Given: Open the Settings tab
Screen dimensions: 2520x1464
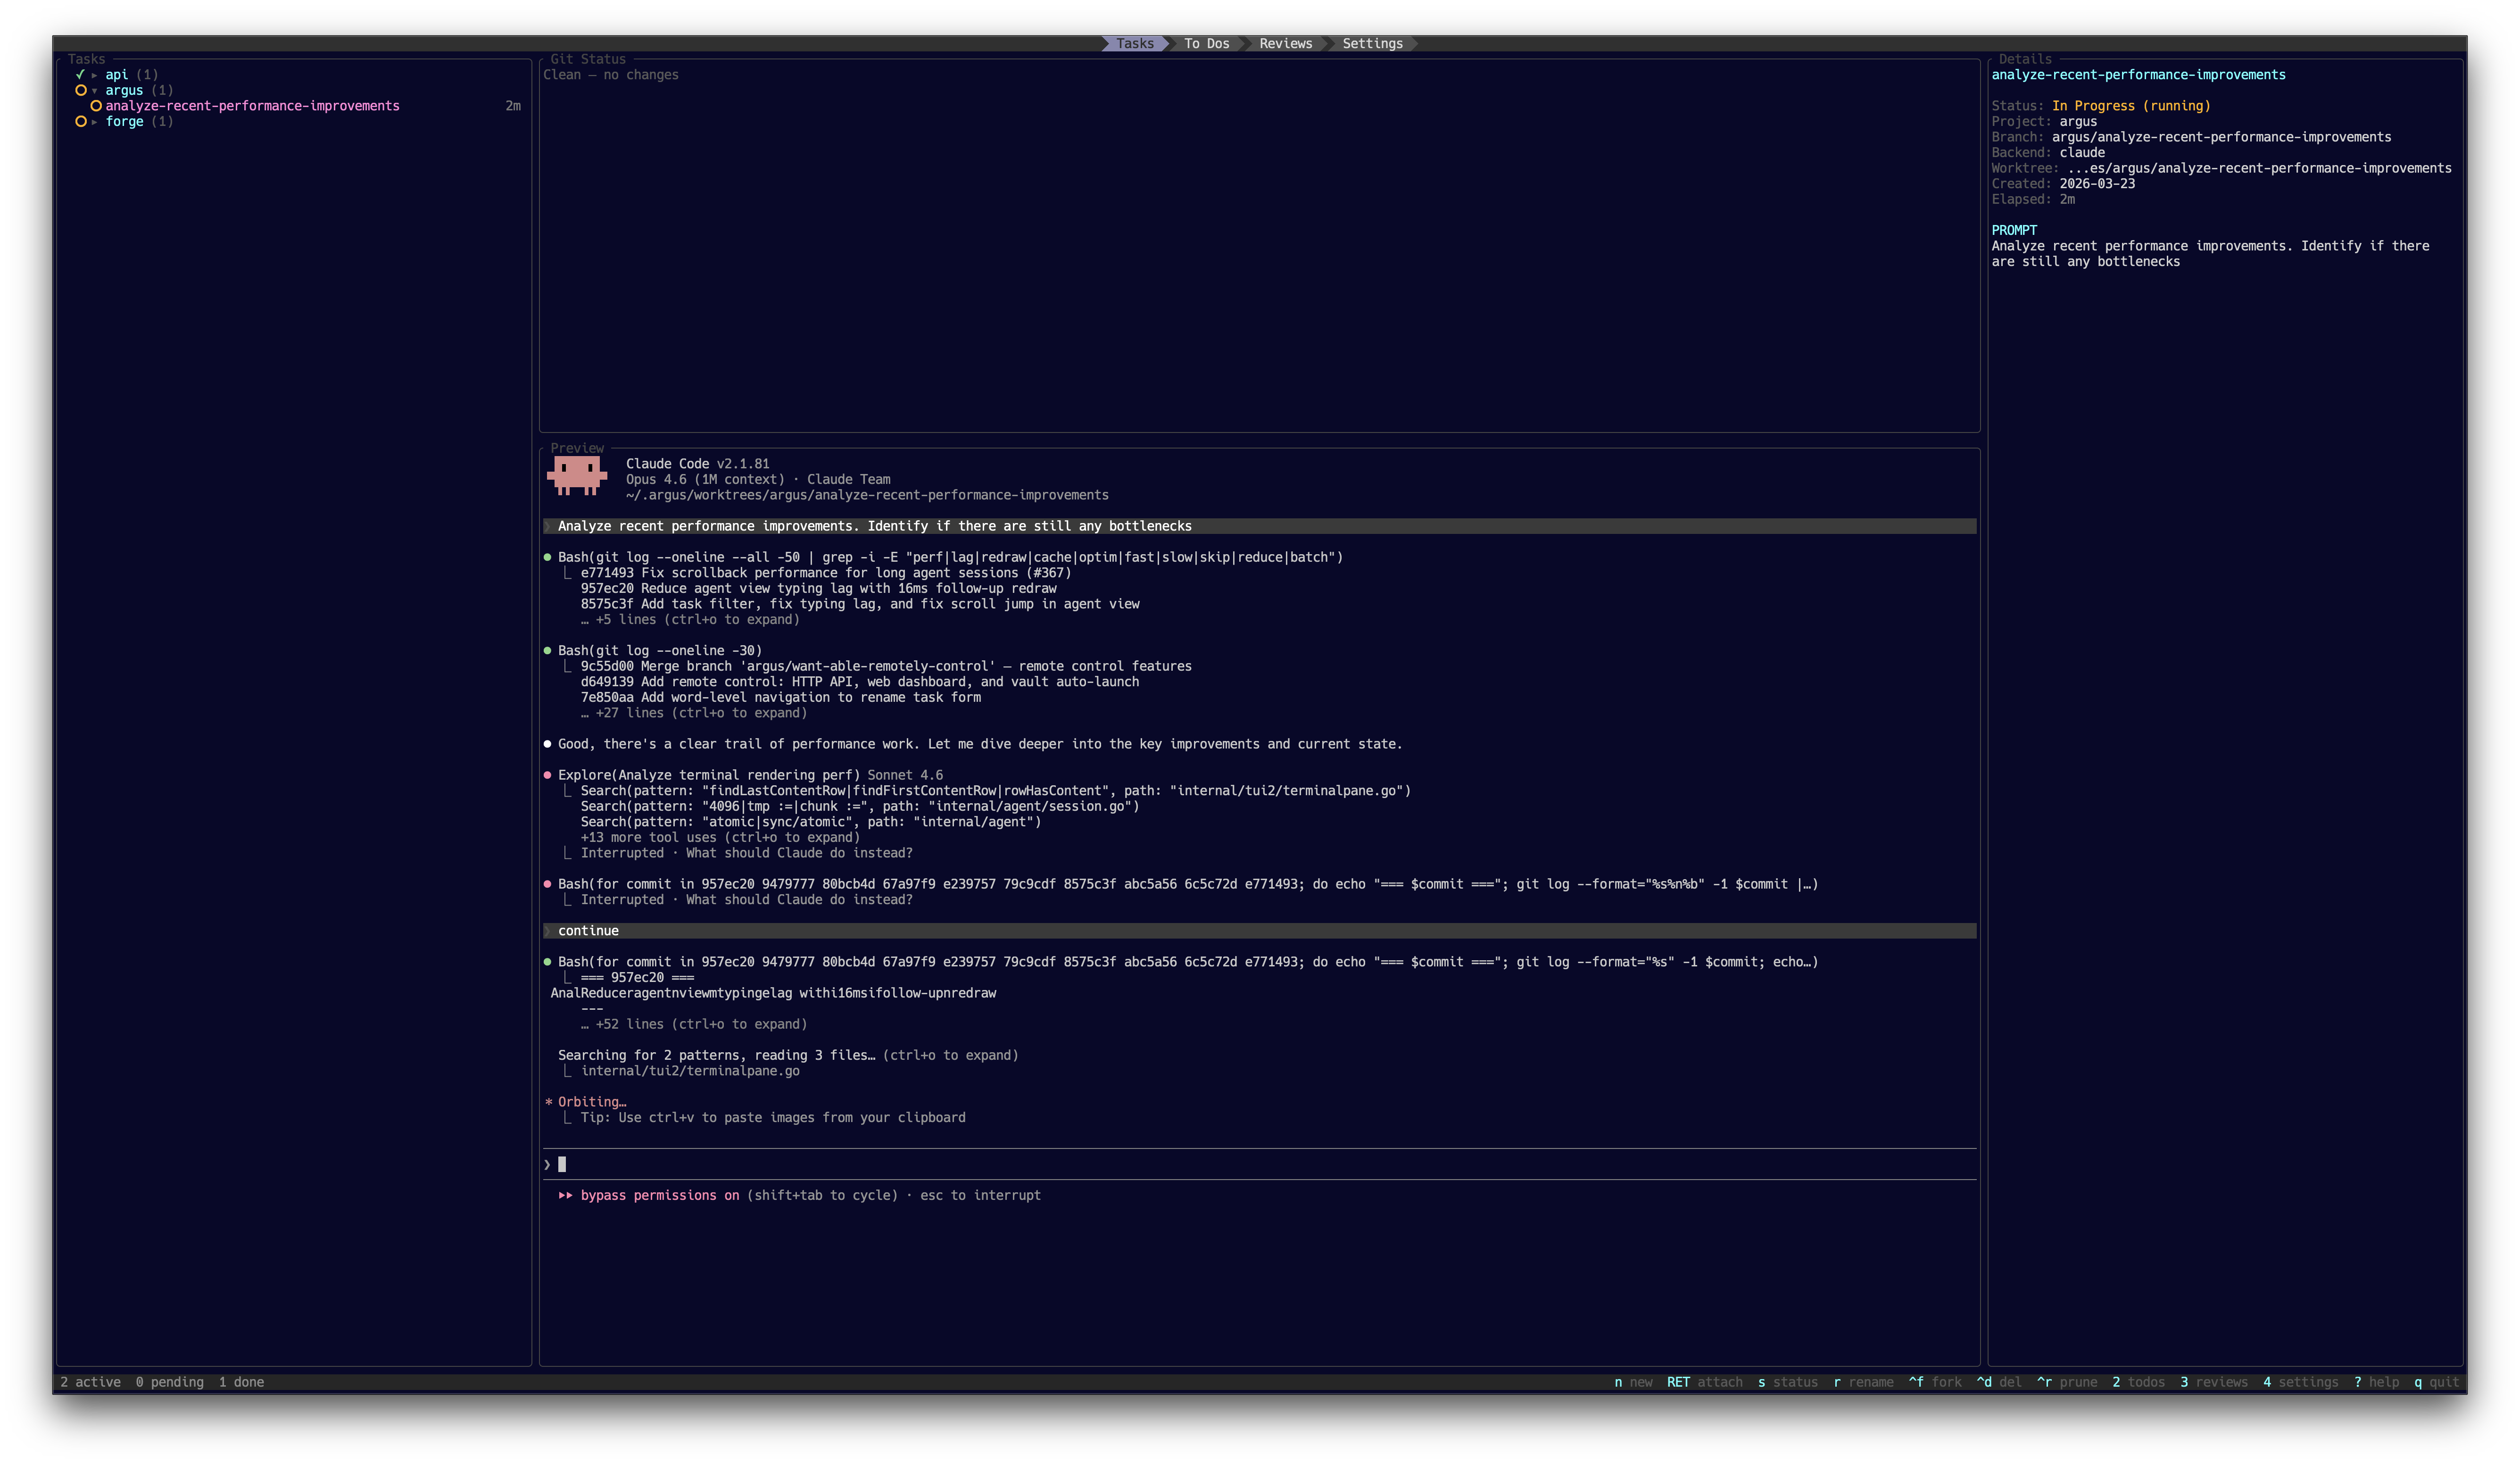Looking at the screenshot, I should [1372, 43].
